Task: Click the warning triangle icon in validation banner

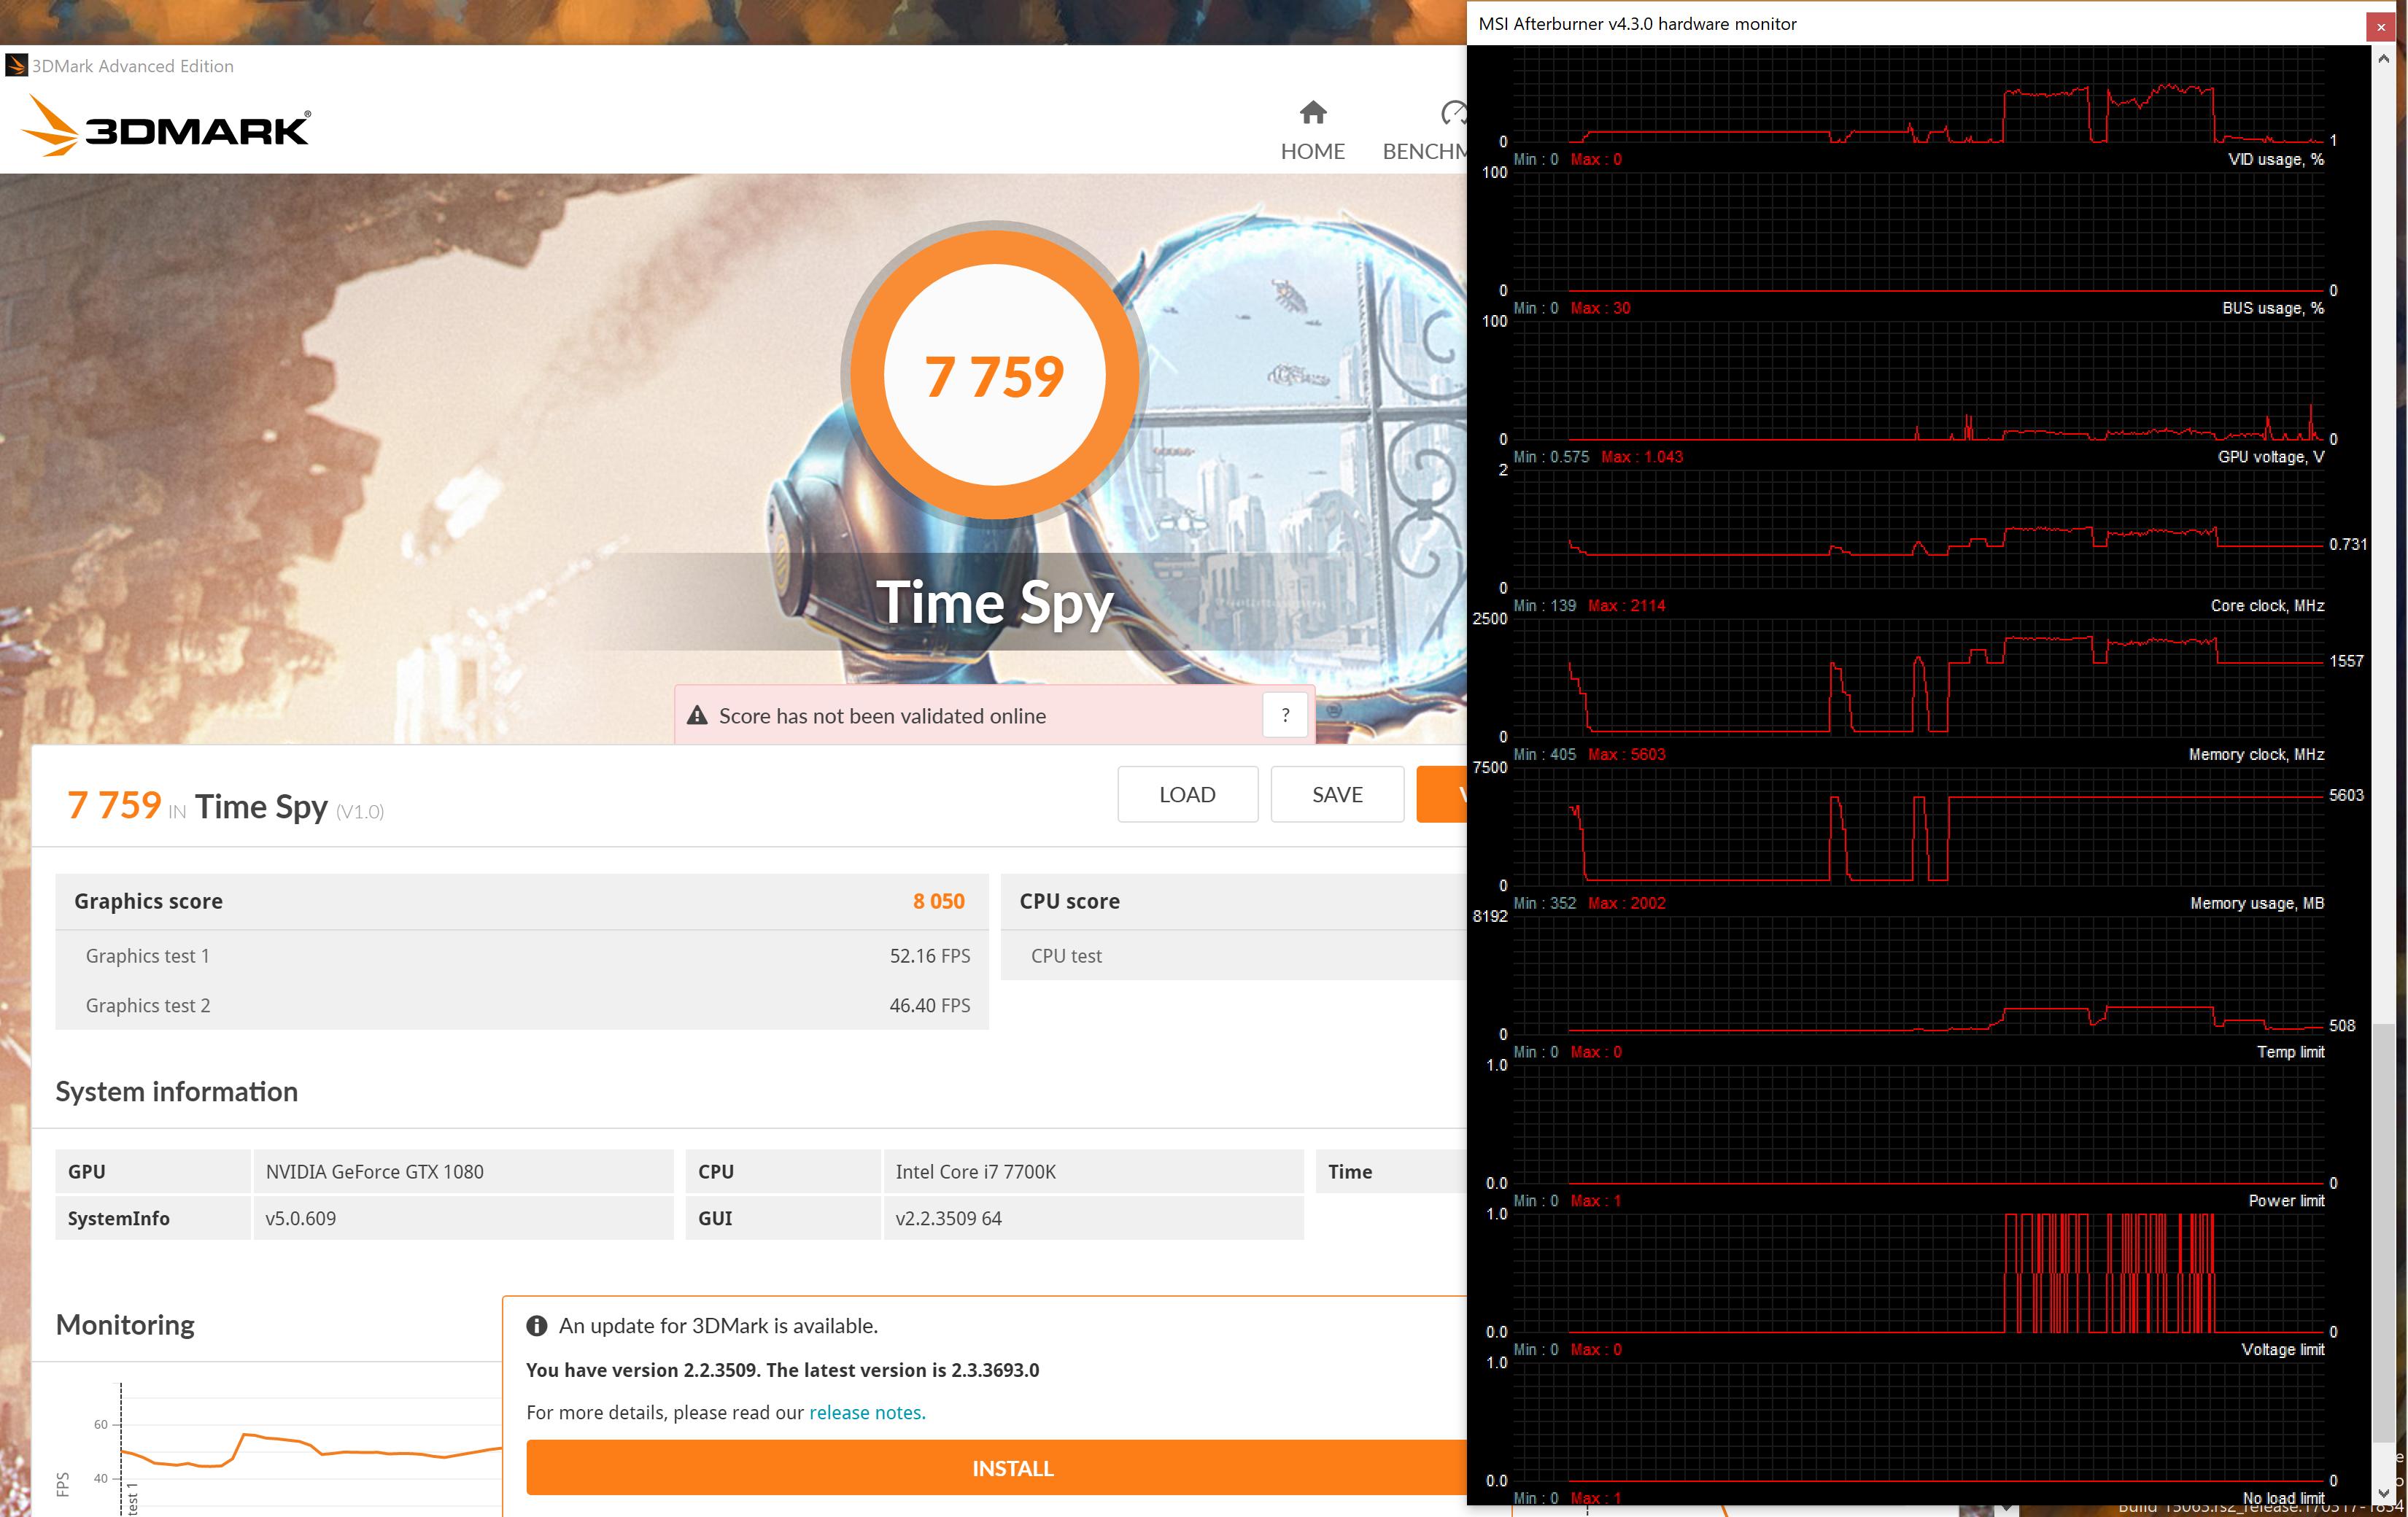Action: [x=697, y=716]
